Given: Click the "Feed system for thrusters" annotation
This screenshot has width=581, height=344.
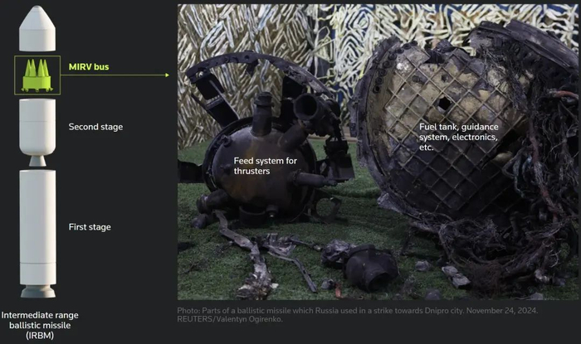Looking at the screenshot, I should coord(266,166).
